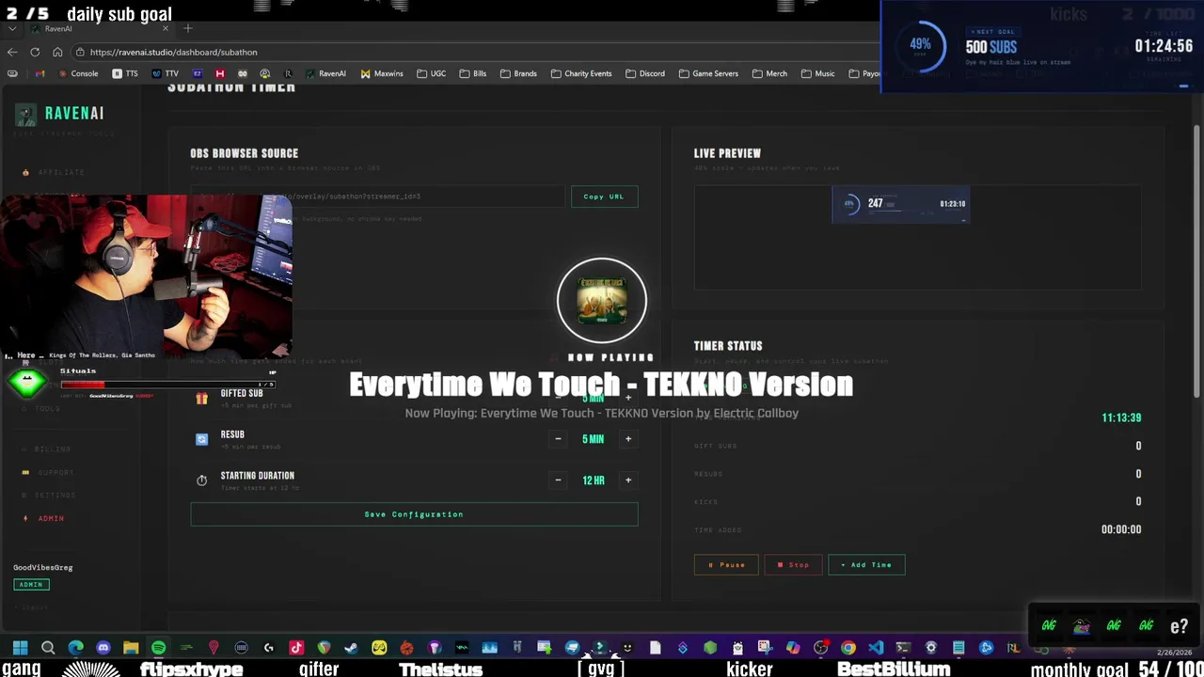Viewport: 1204px width, 677px height.
Task: Expand the Bills bookmarks folder
Action: (x=473, y=73)
